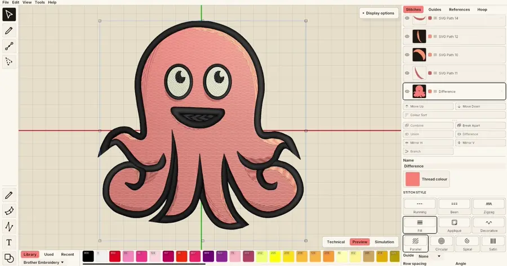Switch view mode to Technical

[336, 242]
